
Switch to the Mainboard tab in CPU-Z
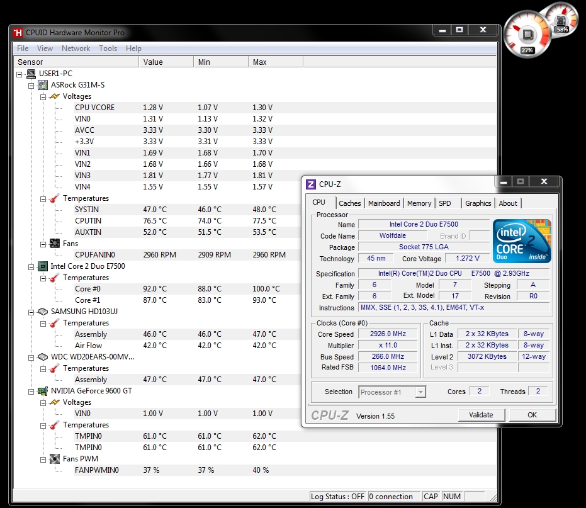coord(384,203)
